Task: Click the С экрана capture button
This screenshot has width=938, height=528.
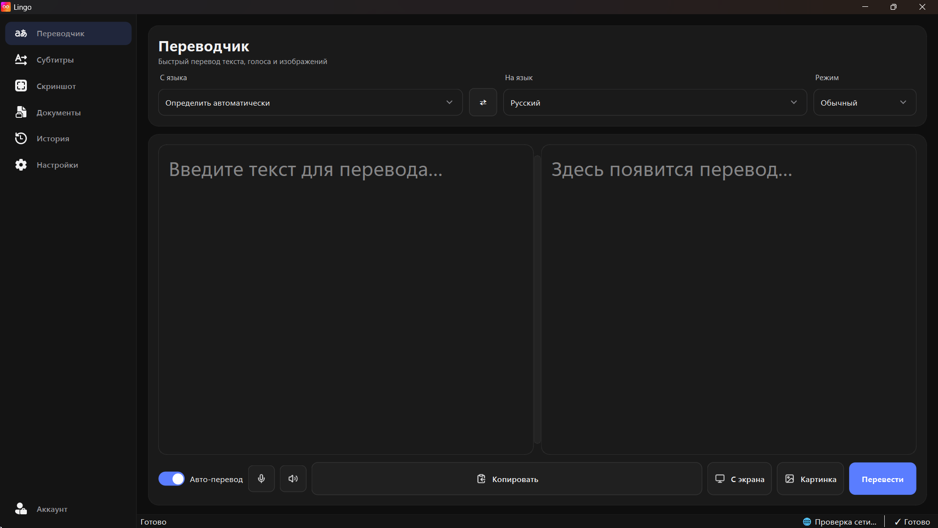Action: [x=739, y=479]
